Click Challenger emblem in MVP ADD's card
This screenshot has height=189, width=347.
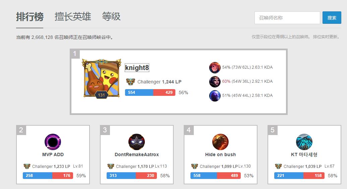[27, 166]
